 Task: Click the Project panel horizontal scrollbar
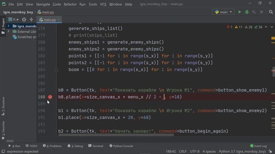10,141
